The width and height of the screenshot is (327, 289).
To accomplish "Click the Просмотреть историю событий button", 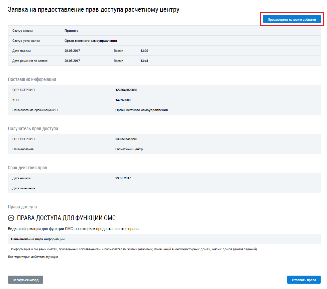I will coord(292,20).
